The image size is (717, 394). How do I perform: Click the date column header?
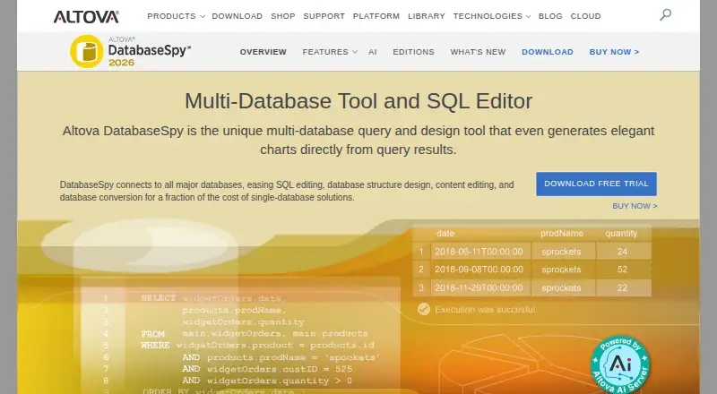445,234
